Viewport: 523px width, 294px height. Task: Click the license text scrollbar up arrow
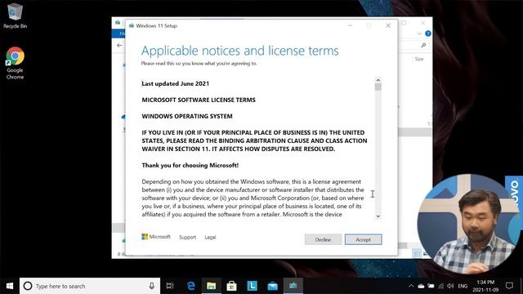378,80
